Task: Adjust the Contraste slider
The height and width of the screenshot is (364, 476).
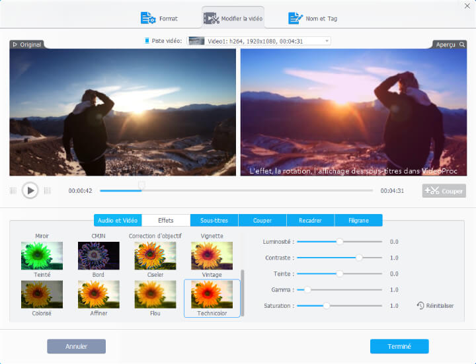Action: (x=339, y=258)
